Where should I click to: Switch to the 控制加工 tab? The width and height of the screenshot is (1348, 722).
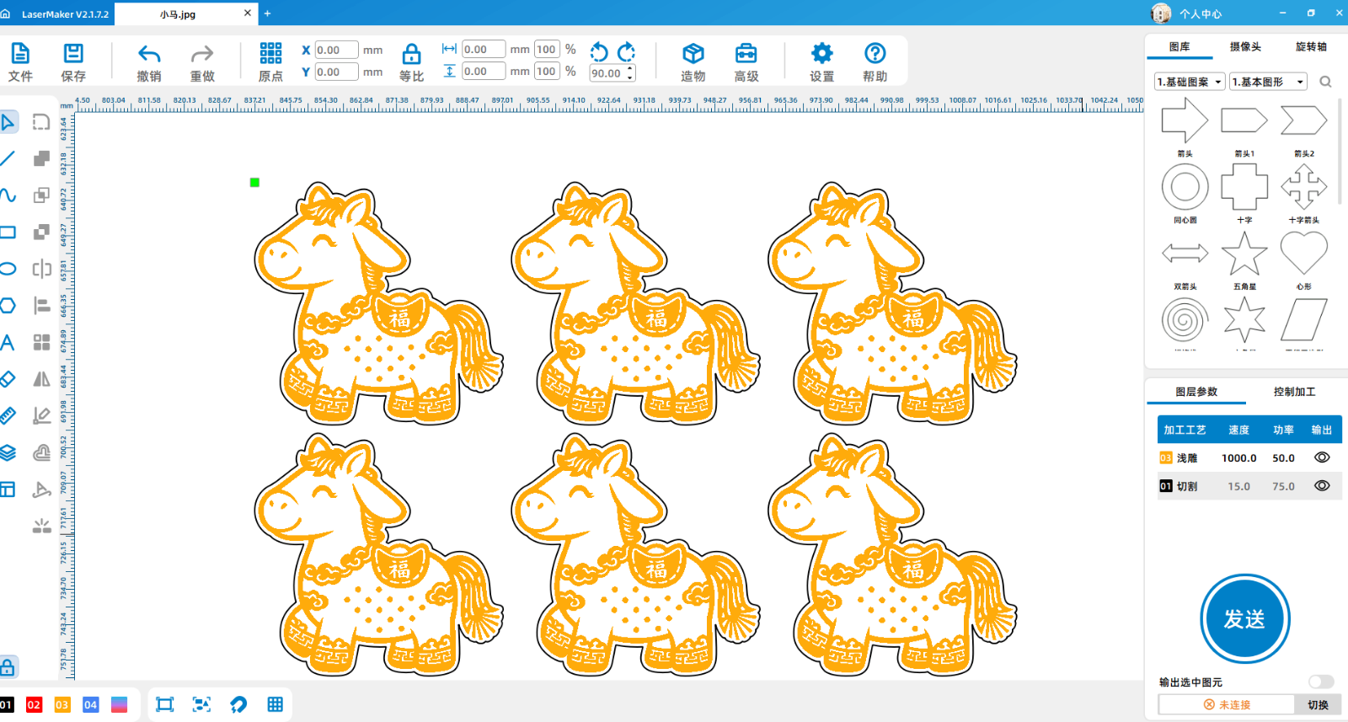click(x=1294, y=392)
